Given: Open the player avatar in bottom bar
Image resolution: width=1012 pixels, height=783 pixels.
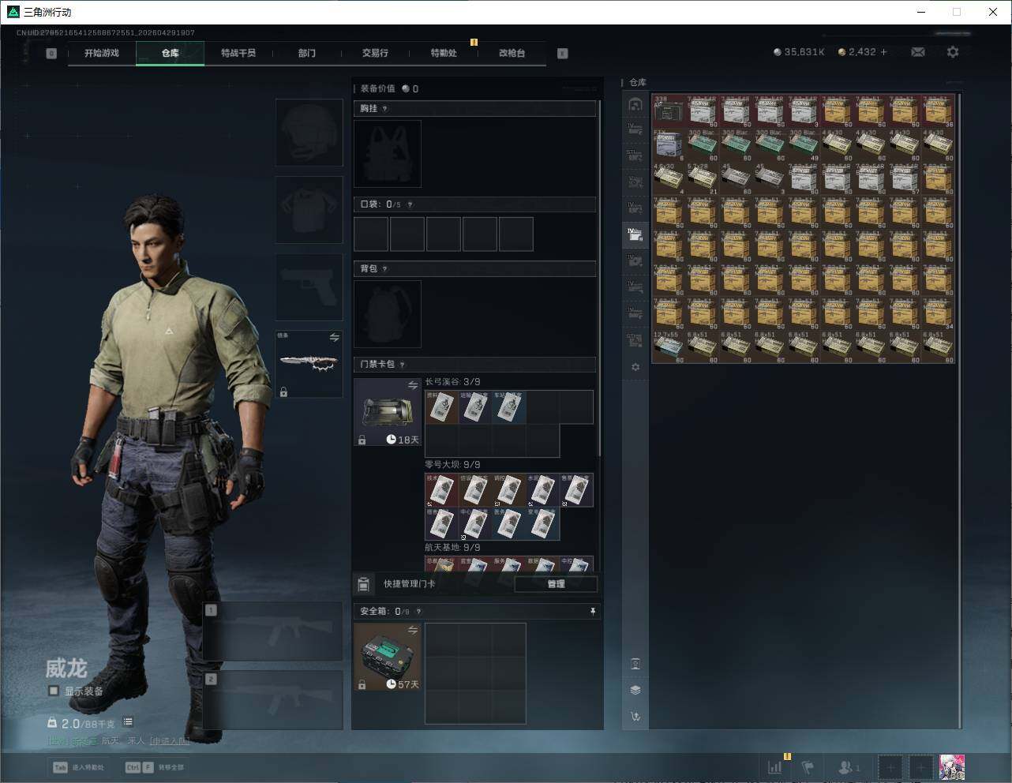Looking at the screenshot, I should 952,766.
